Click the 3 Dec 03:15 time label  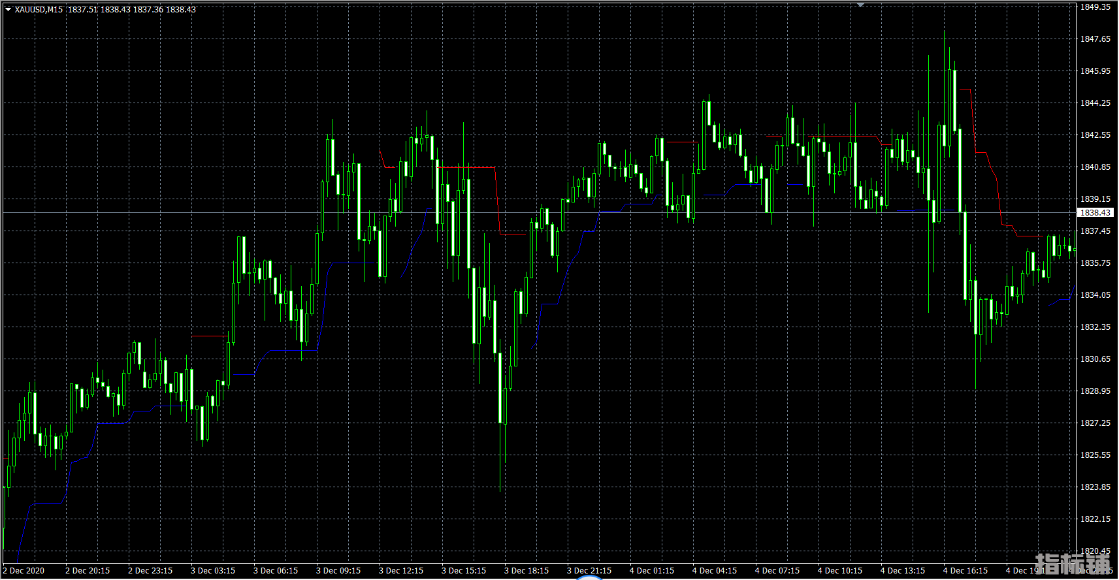(x=213, y=571)
